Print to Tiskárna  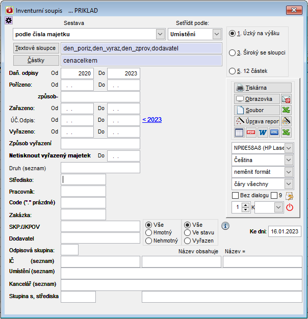pos(263,88)
